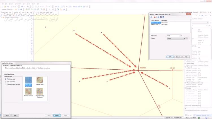212x119 pixels.
Task: Click the Undo toolbar icon
Action: coord(22,6)
